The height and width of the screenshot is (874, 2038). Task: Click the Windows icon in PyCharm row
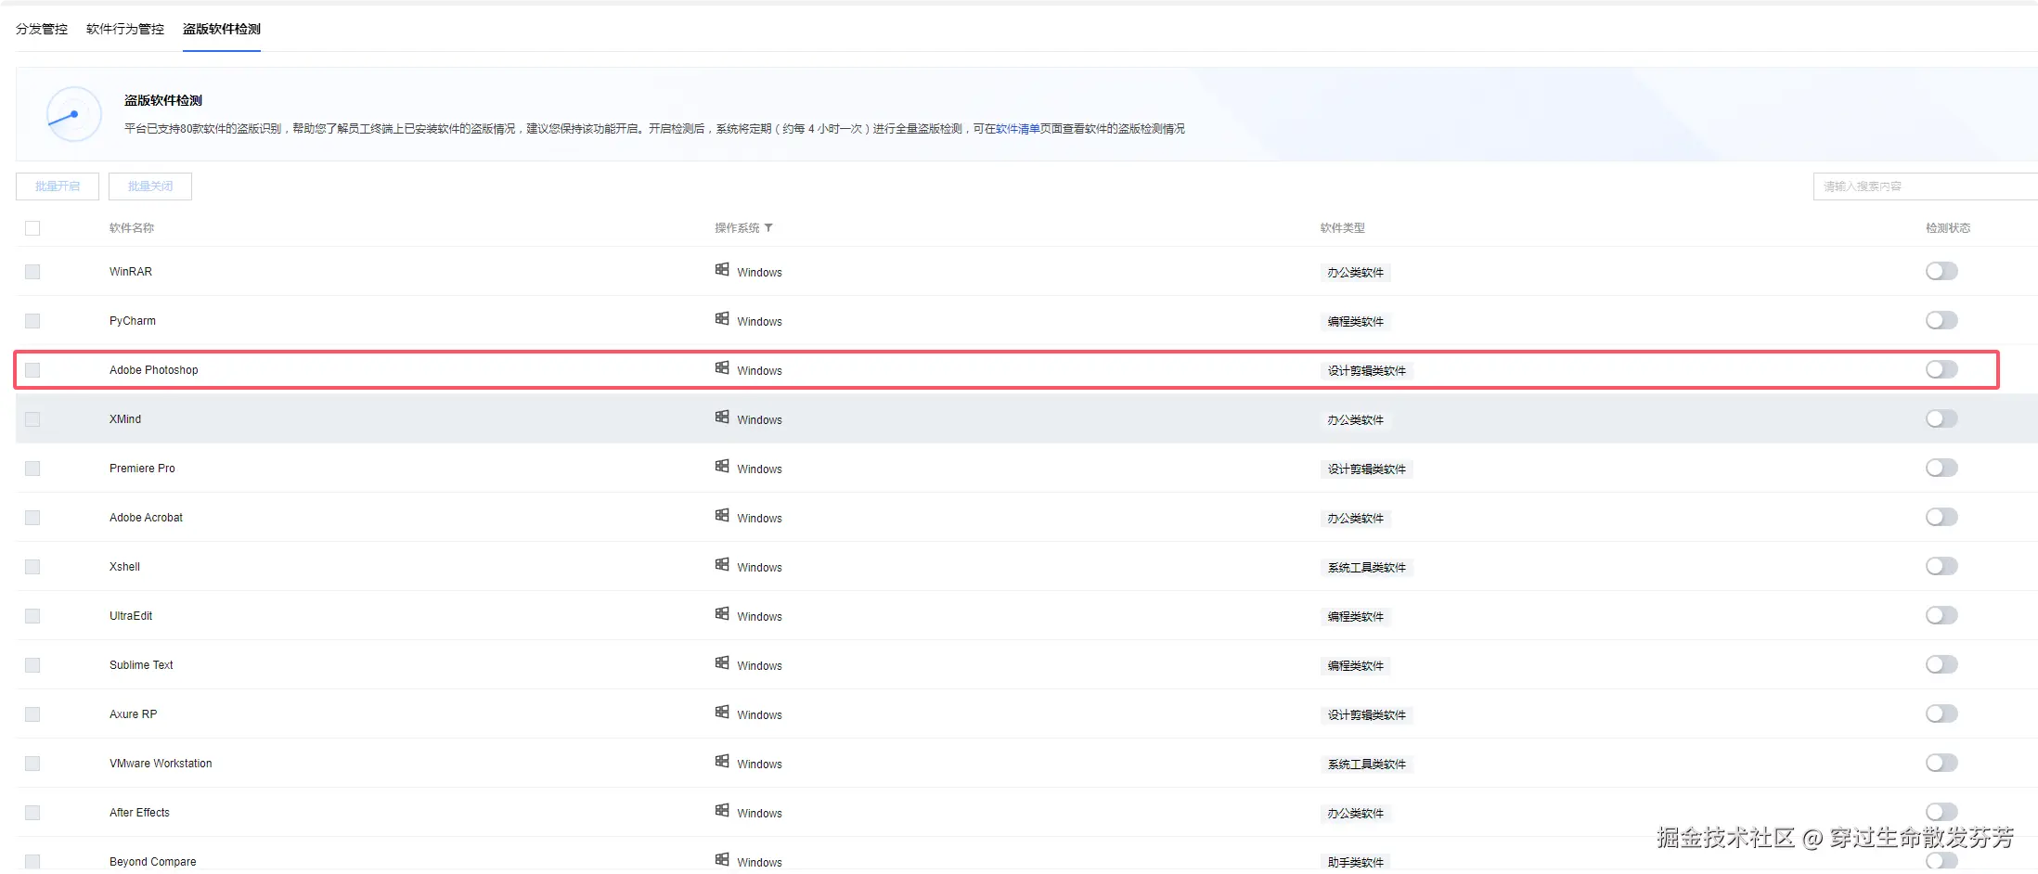point(722,319)
